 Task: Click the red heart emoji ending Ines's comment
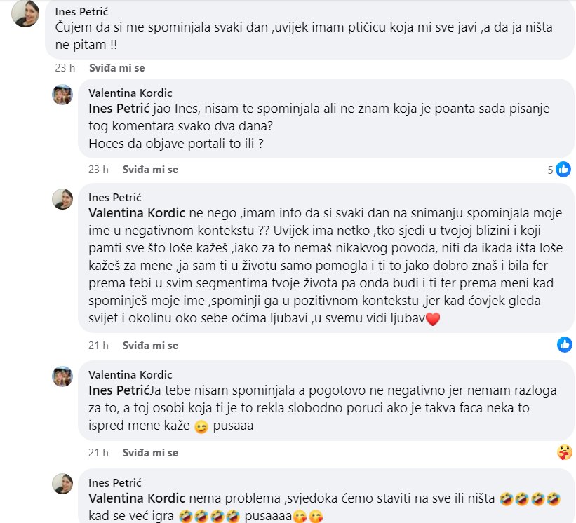(432, 319)
